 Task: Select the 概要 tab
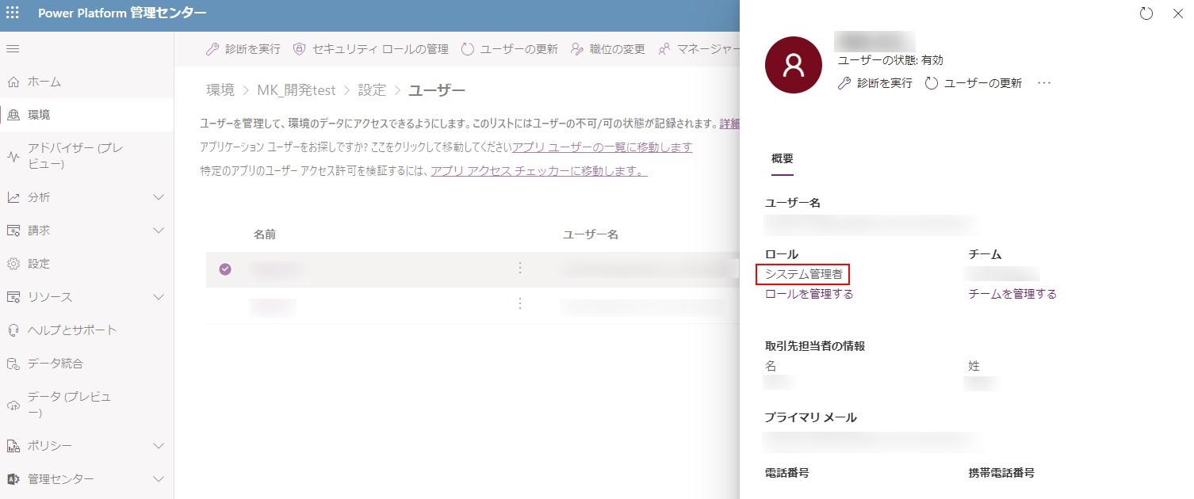(x=783, y=159)
